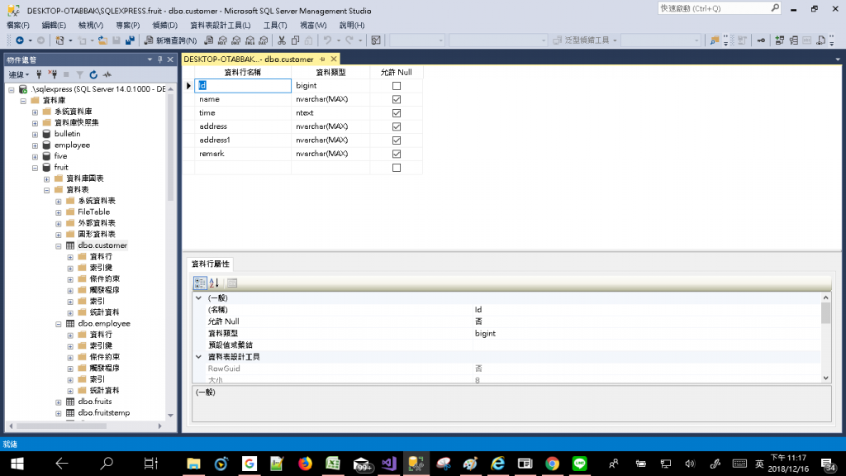
Task: Expand the employee database node
Action: coord(35,145)
